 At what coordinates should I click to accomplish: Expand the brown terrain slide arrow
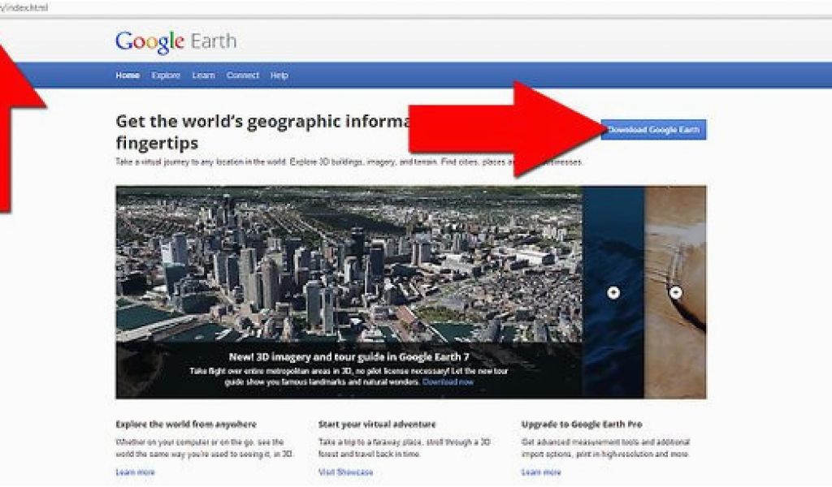tap(675, 292)
